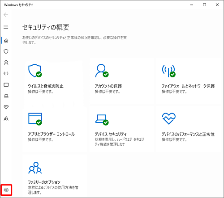Open アプリとブラウザー コントロール title link
Viewport: 224px width, 198px height.
(51, 134)
